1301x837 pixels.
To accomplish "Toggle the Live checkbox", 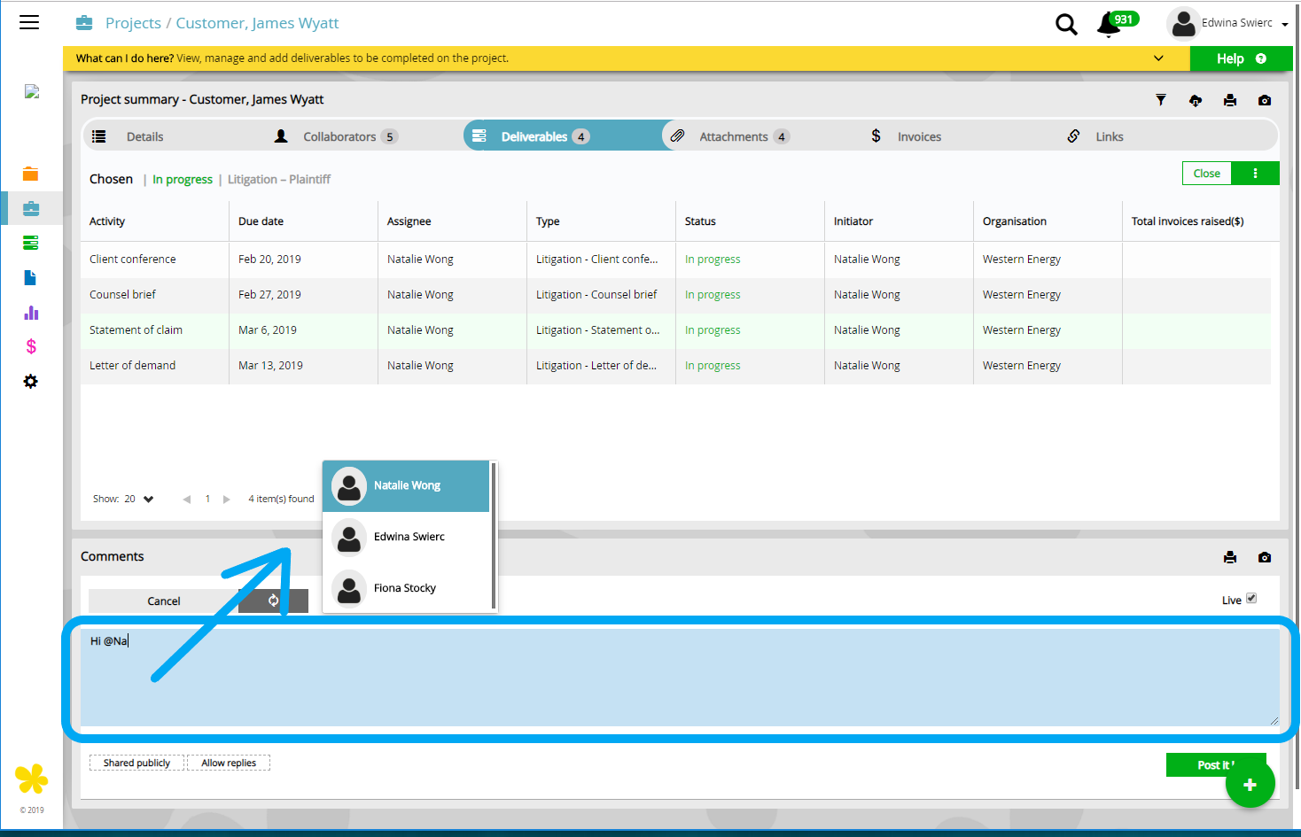I will point(1251,599).
